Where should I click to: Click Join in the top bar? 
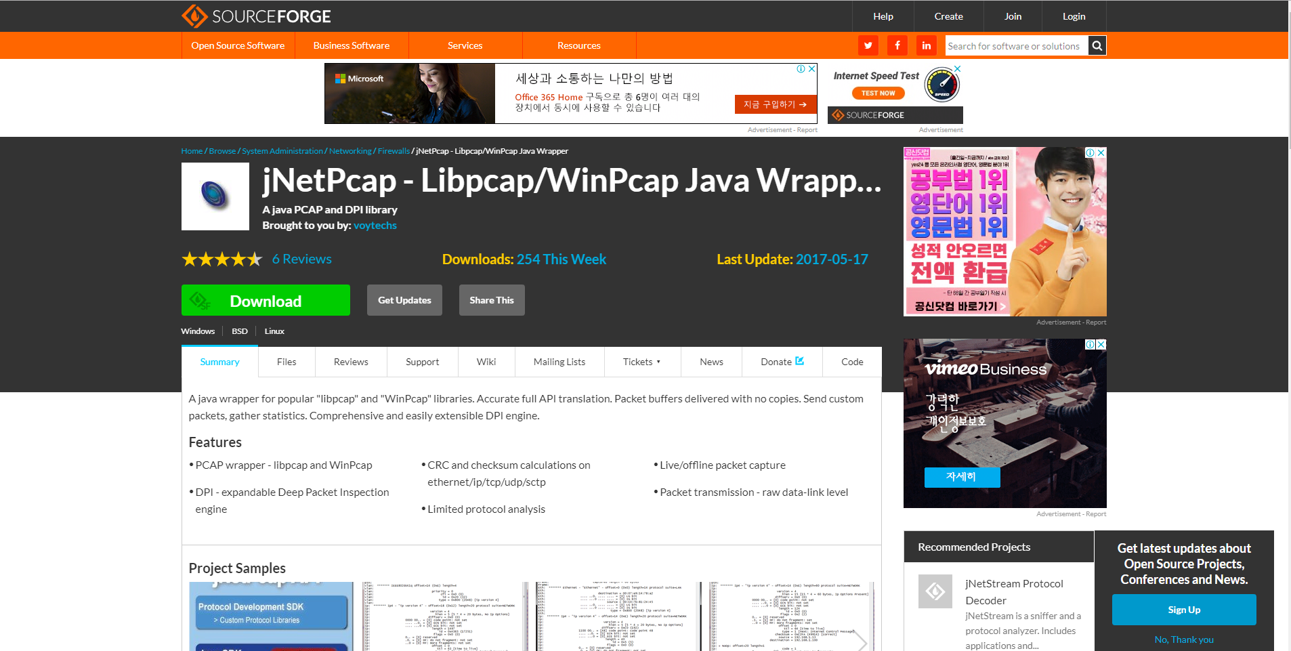pyautogui.click(x=1013, y=16)
